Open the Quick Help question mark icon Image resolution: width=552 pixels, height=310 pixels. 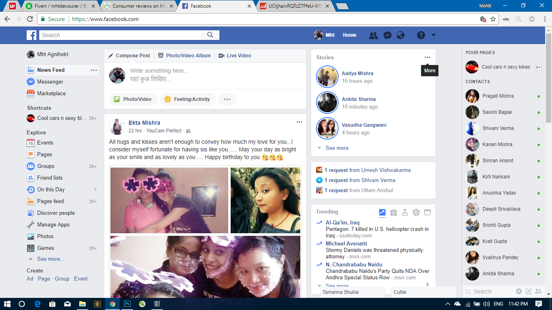[421, 35]
